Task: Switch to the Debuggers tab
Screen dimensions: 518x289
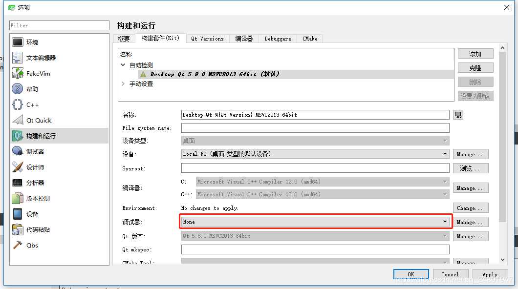Action: pyautogui.click(x=278, y=39)
